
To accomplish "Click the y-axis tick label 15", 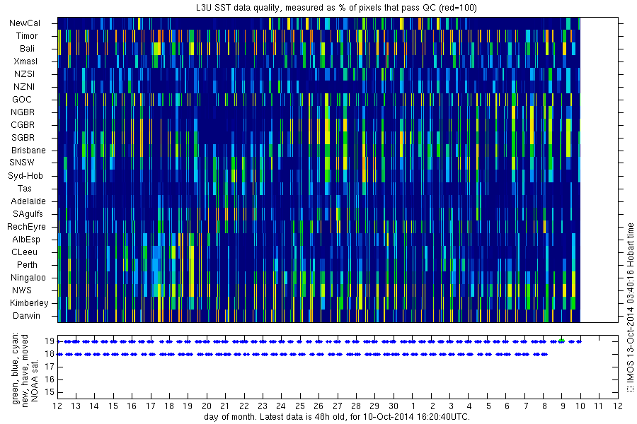I will (x=50, y=392).
